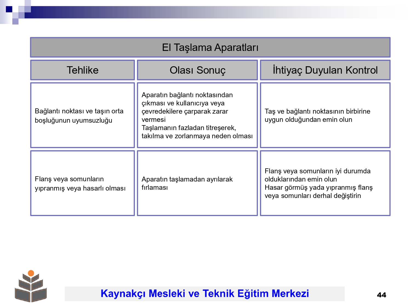Click the 'İhtiyaç Duyulan Kontrol' column header
The image size is (411, 308).
pyautogui.click(x=325, y=70)
